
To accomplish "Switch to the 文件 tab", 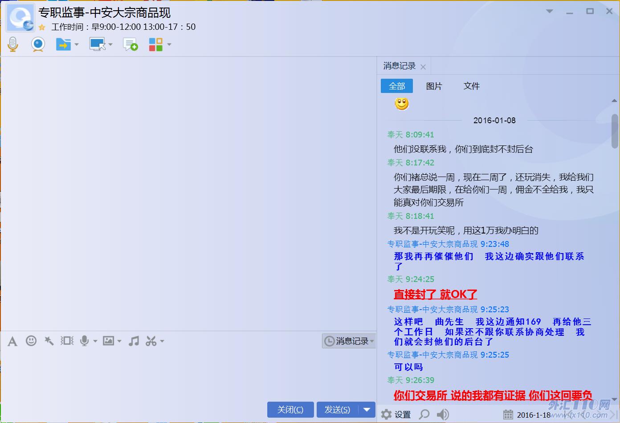I will click(472, 86).
